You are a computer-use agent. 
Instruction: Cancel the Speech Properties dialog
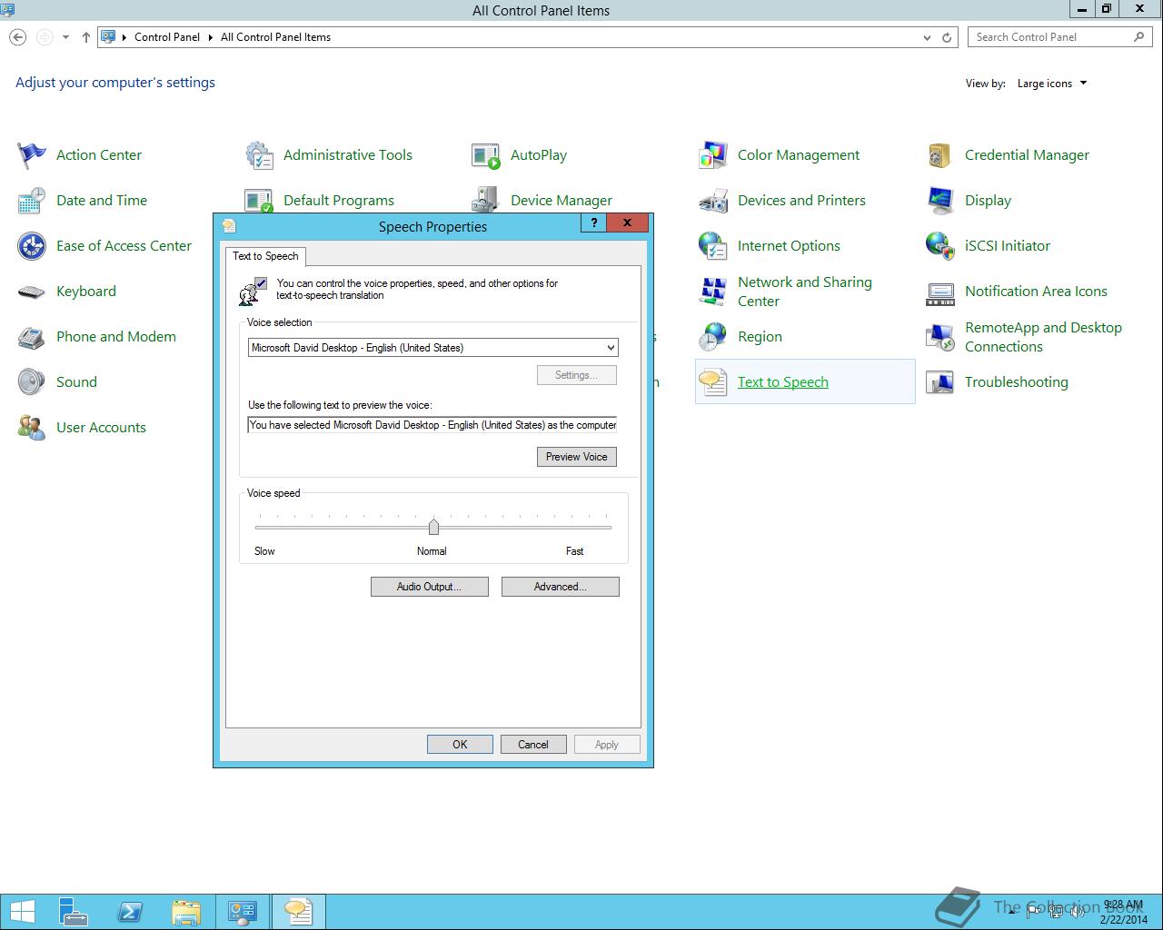click(x=533, y=745)
